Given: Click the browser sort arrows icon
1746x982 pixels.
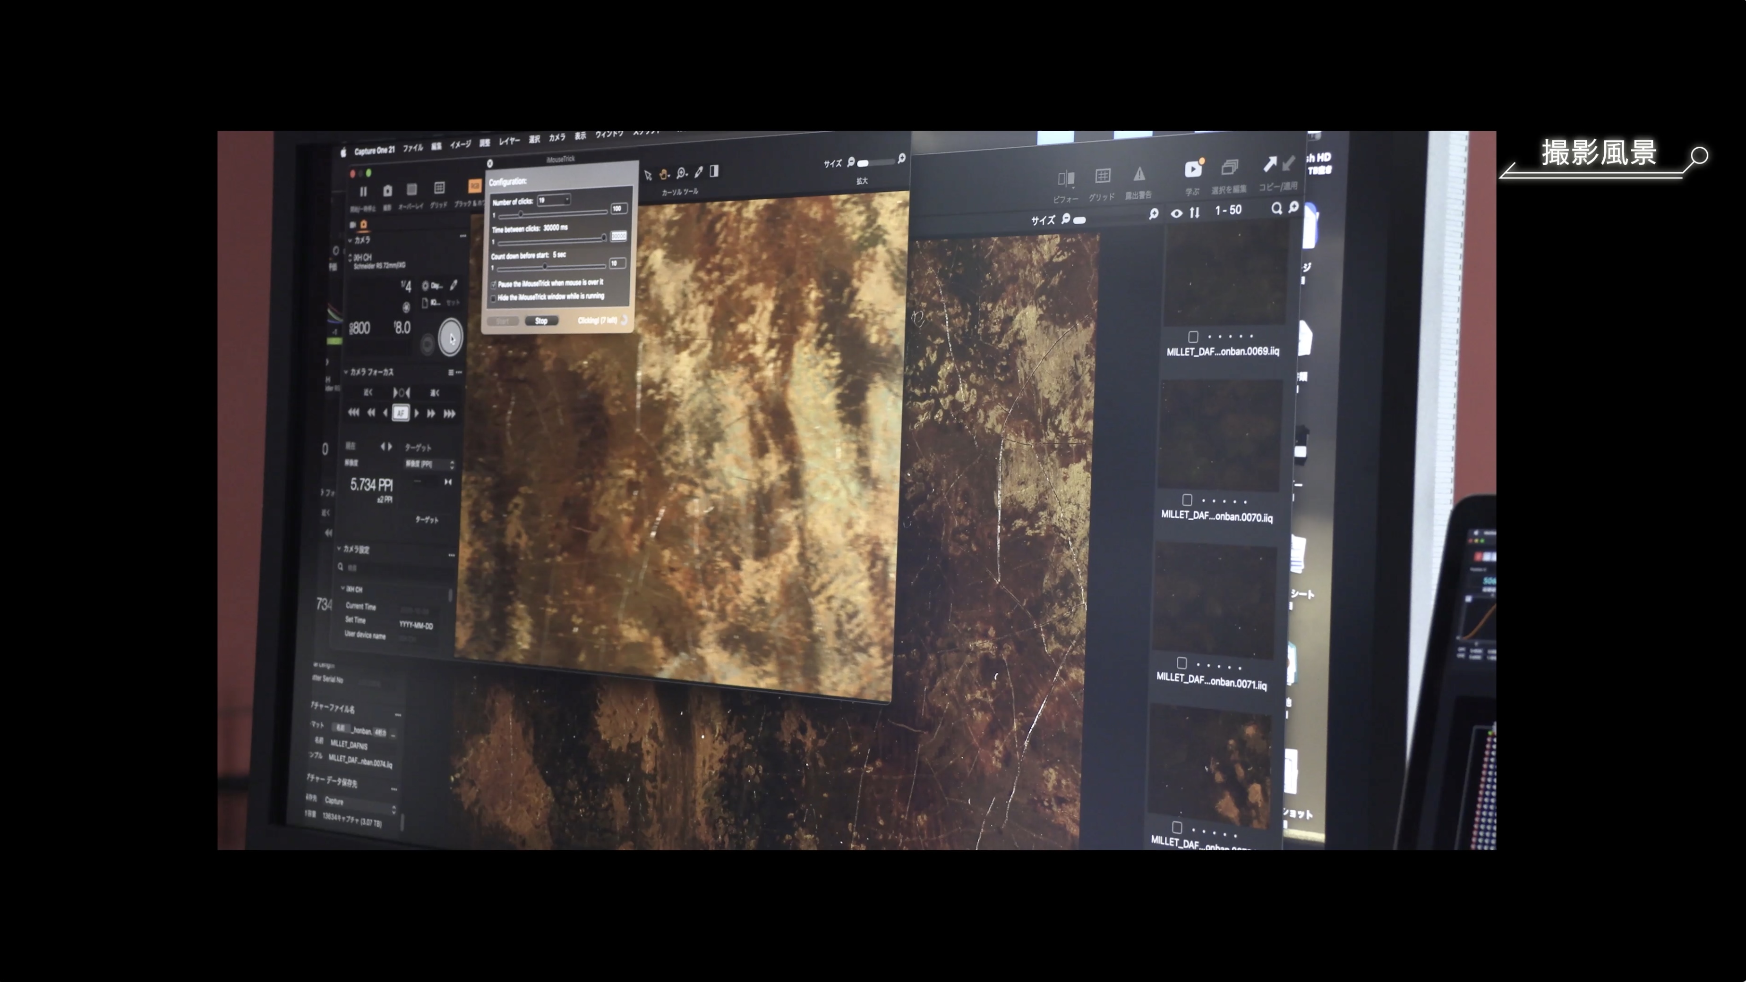Looking at the screenshot, I should point(1194,212).
